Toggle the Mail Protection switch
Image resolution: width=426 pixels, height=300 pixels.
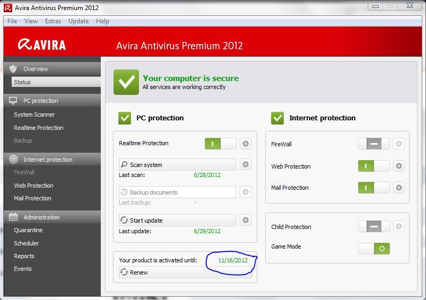374,187
